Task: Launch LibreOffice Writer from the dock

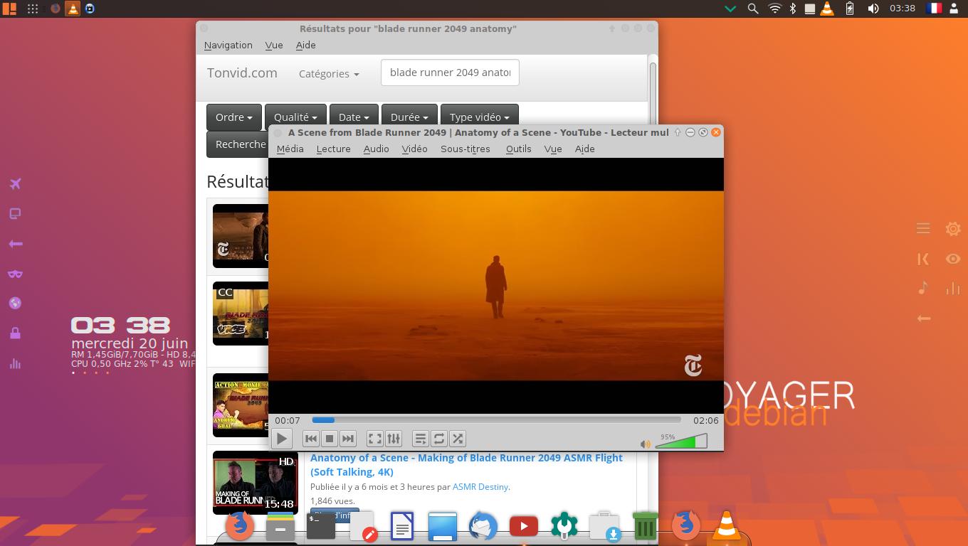Action: pyautogui.click(x=402, y=526)
